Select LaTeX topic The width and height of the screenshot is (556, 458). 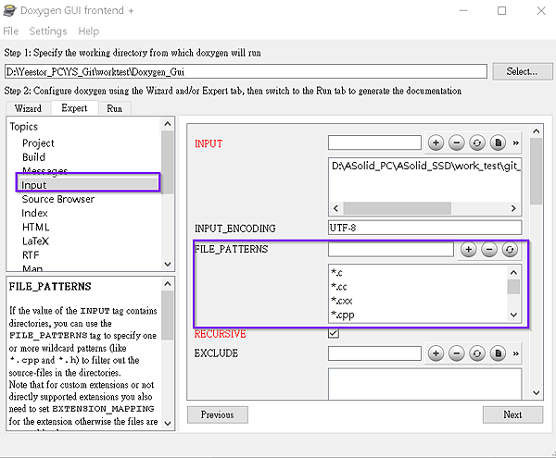pos(35,241)
